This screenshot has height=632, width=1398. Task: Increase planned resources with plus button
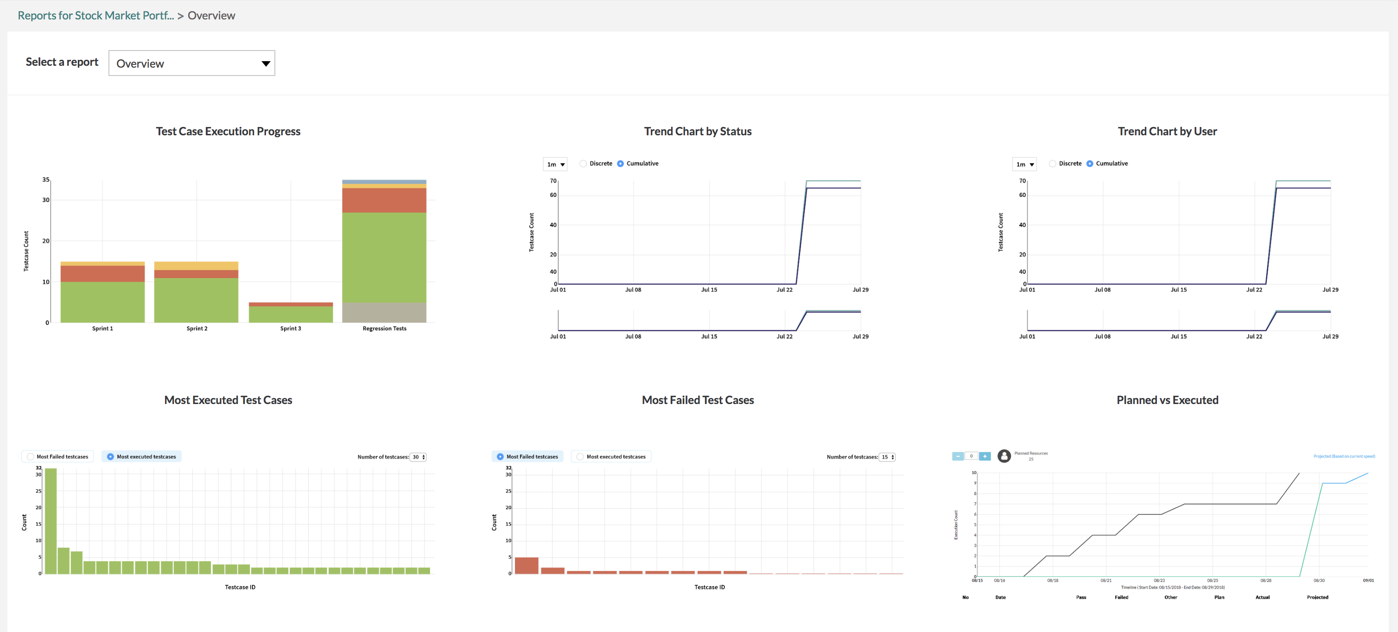[985, 456]
